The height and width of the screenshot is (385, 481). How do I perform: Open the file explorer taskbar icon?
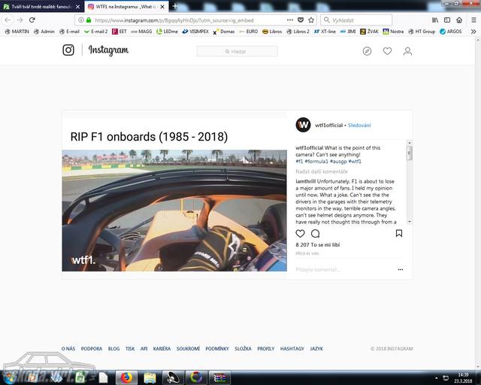point(150,377)
